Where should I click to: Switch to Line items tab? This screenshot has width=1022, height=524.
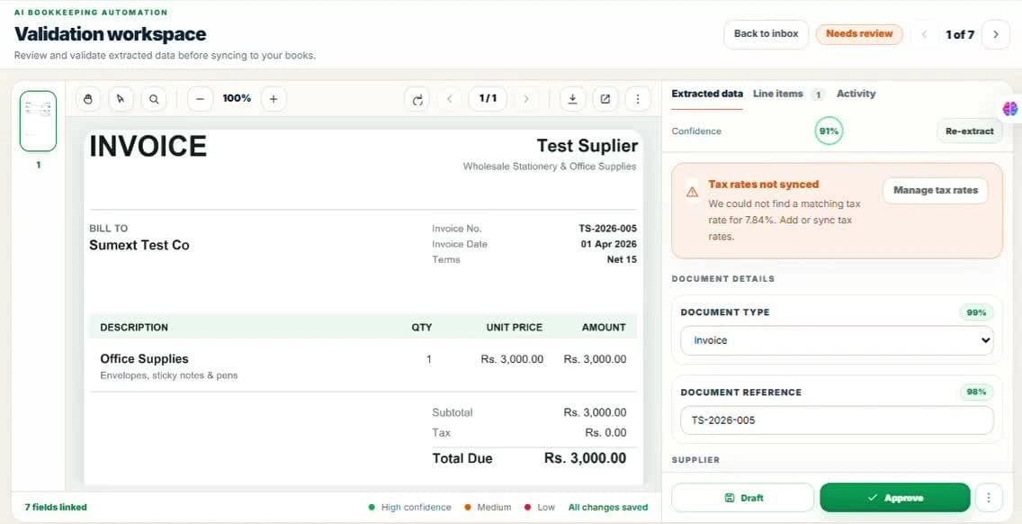point(777,94)
